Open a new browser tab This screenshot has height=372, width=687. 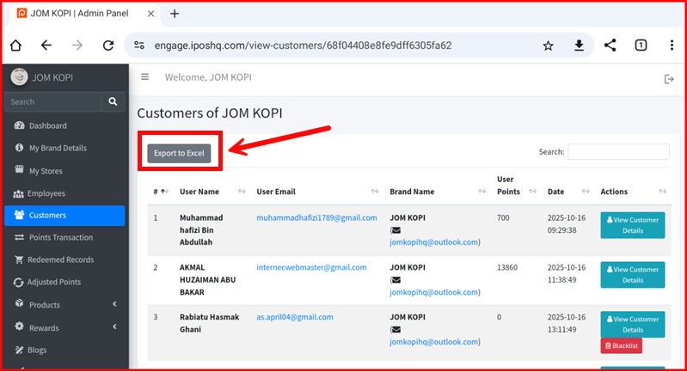click(x=175, y=14)
